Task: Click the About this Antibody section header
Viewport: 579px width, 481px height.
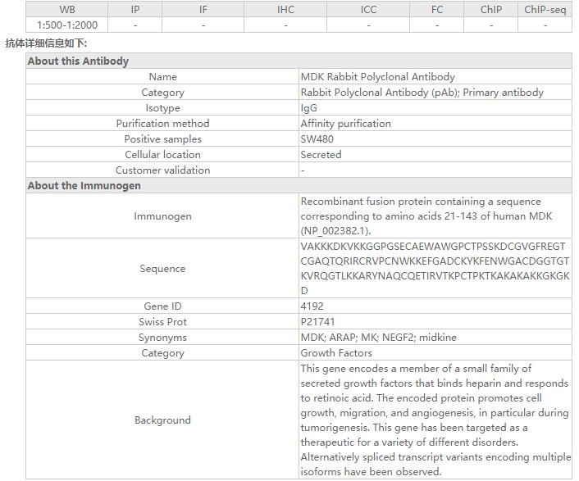Action: 78,61
